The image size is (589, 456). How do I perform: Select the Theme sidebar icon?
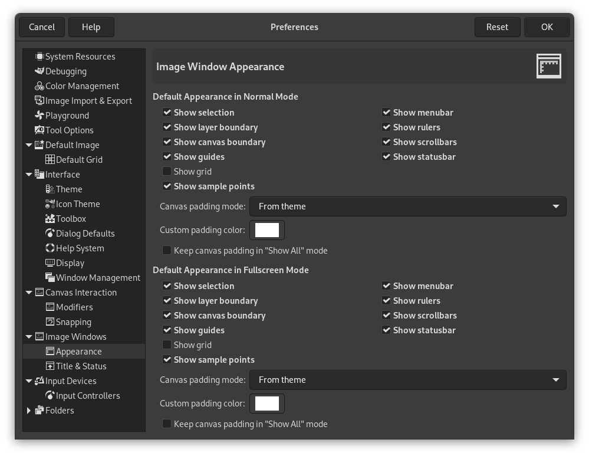[51, 189]
